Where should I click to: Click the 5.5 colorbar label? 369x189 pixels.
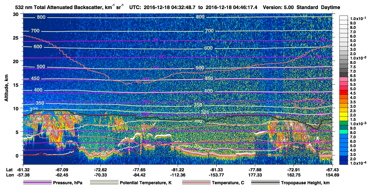click(352, 84)
